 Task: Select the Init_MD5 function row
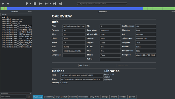tap(16, 32)
